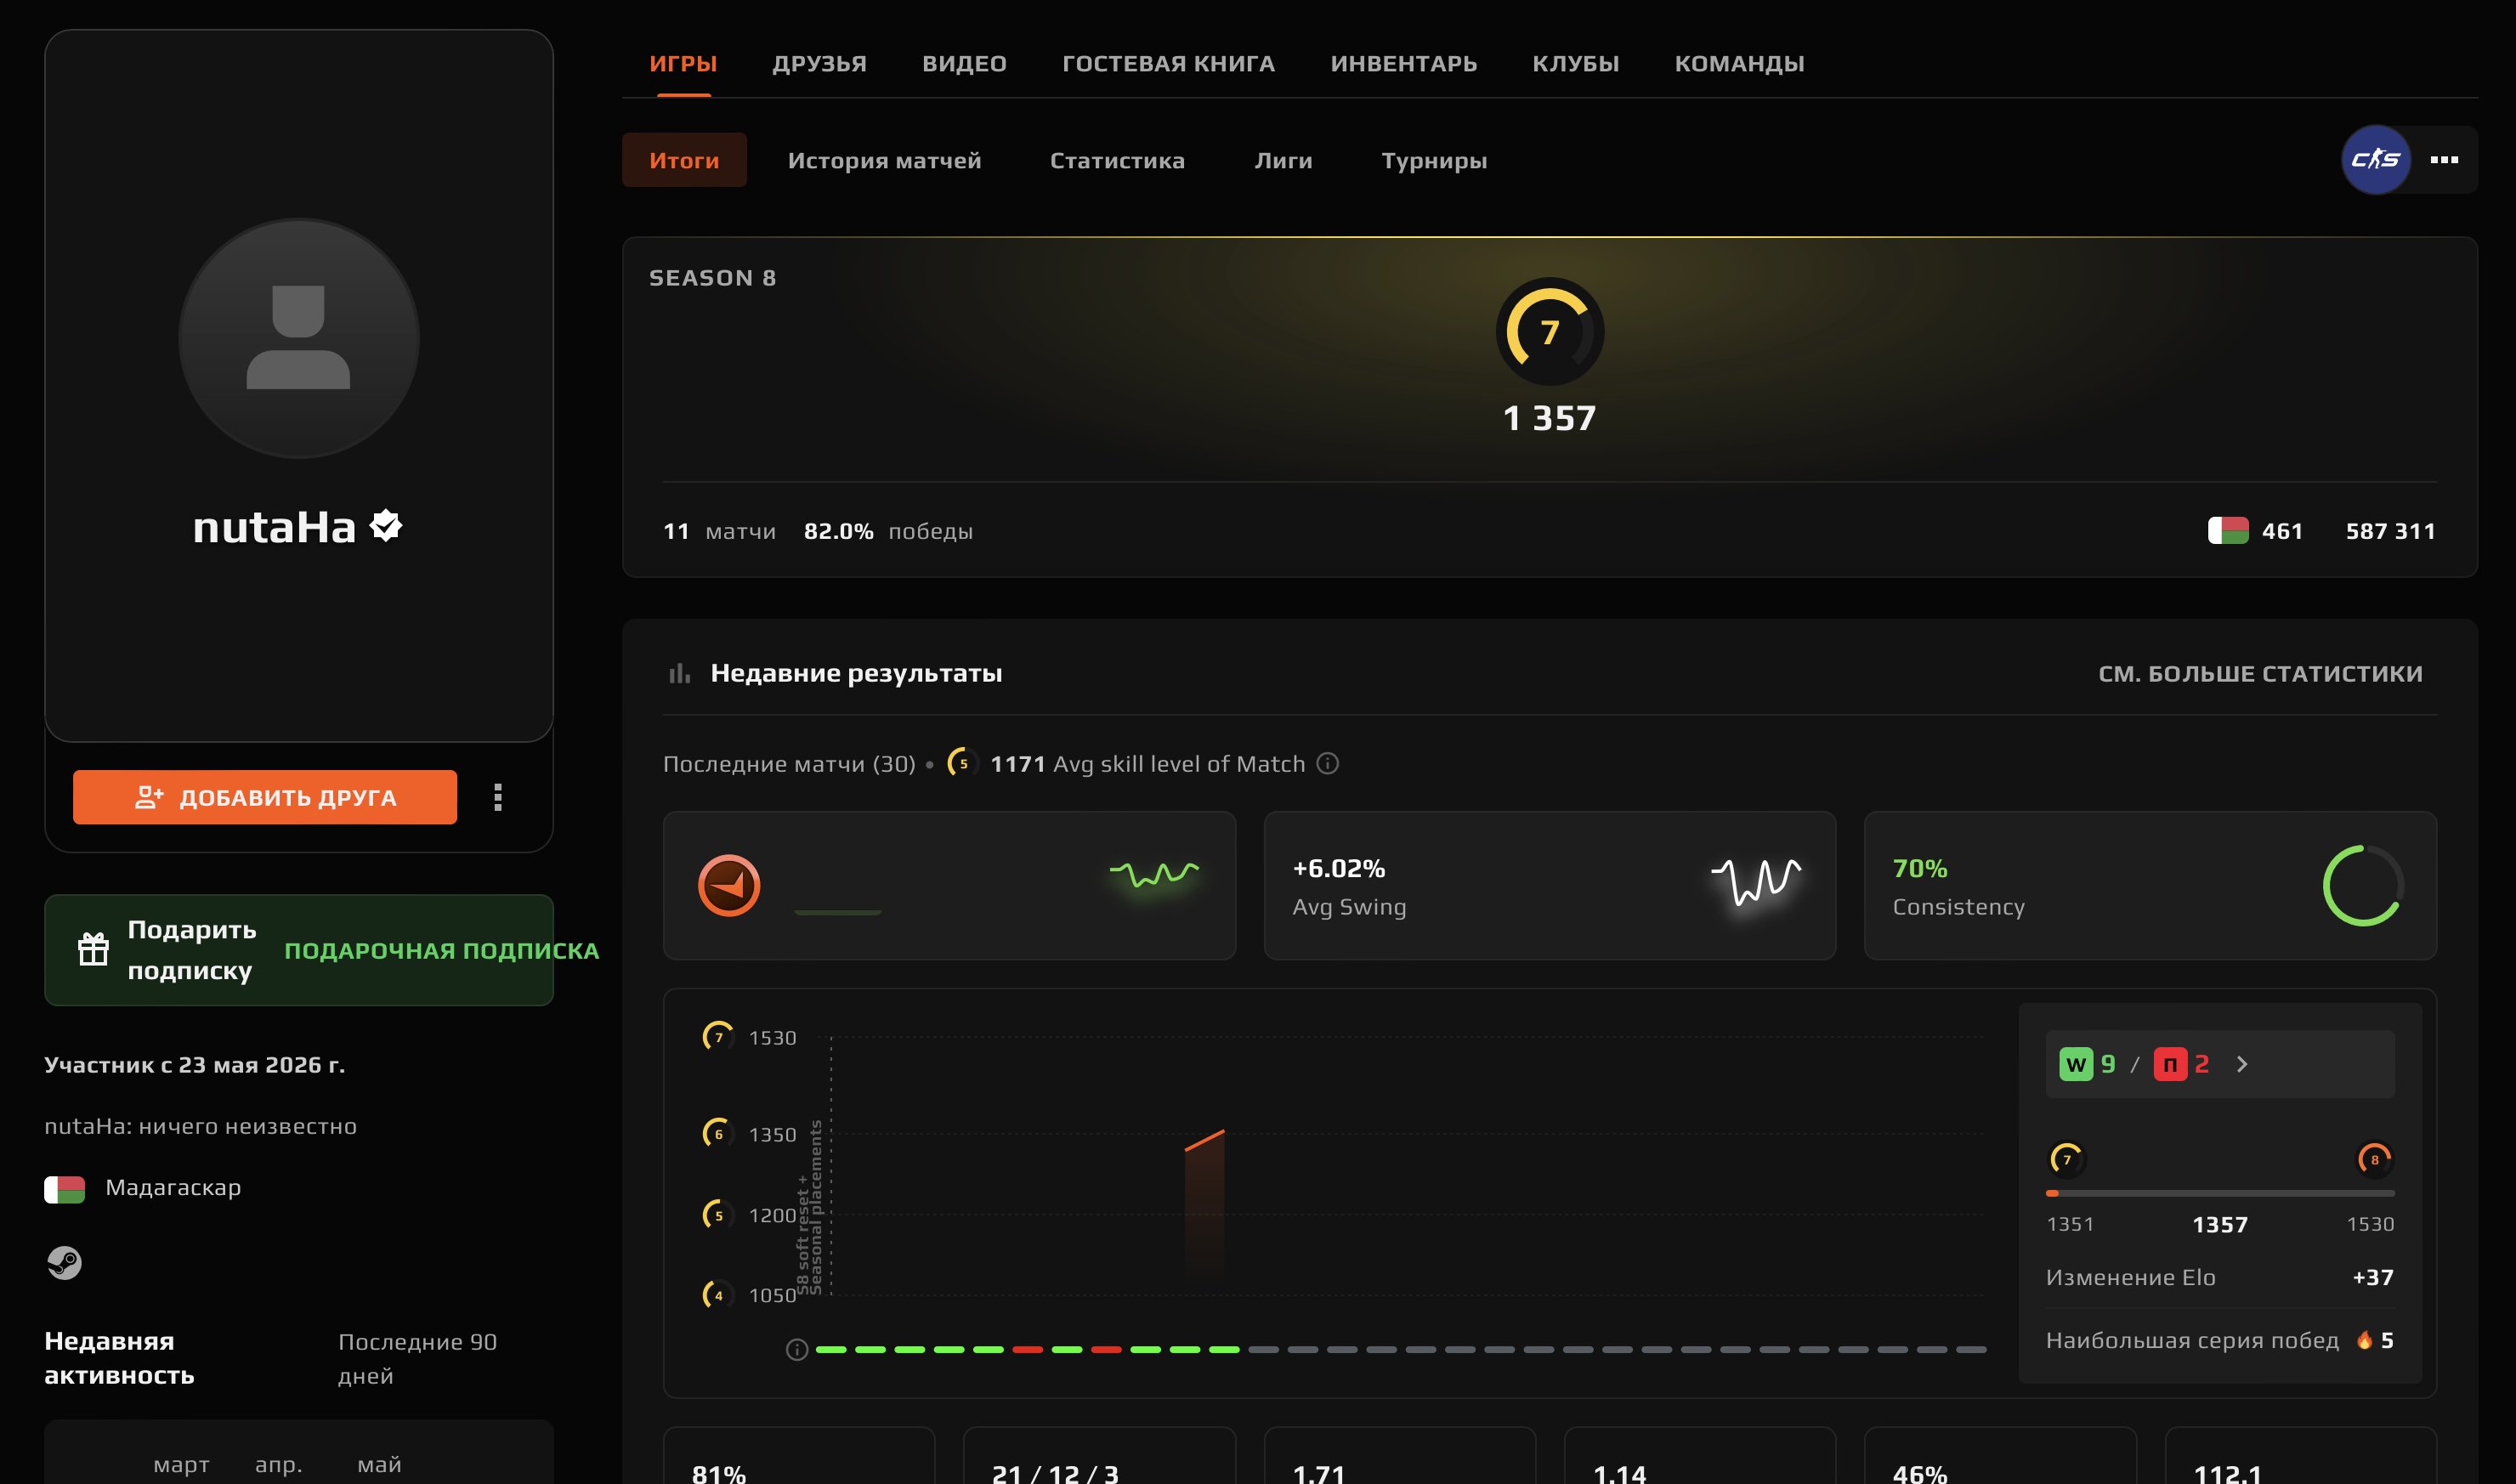Click the level 8 target icon on progress bar
Viewport: 2516px width, 1484px height.
tap(2374, 1159)
